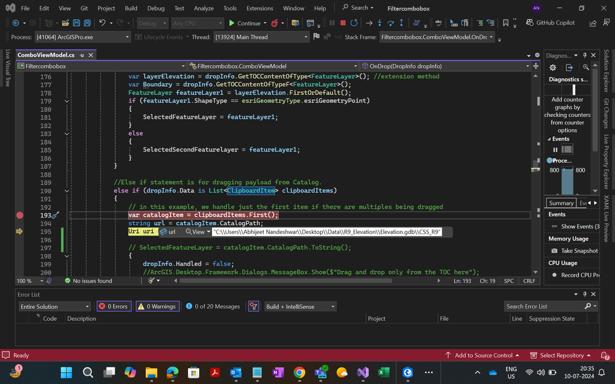
Task: Click Add to Source Control
Action: click(483, 355)
